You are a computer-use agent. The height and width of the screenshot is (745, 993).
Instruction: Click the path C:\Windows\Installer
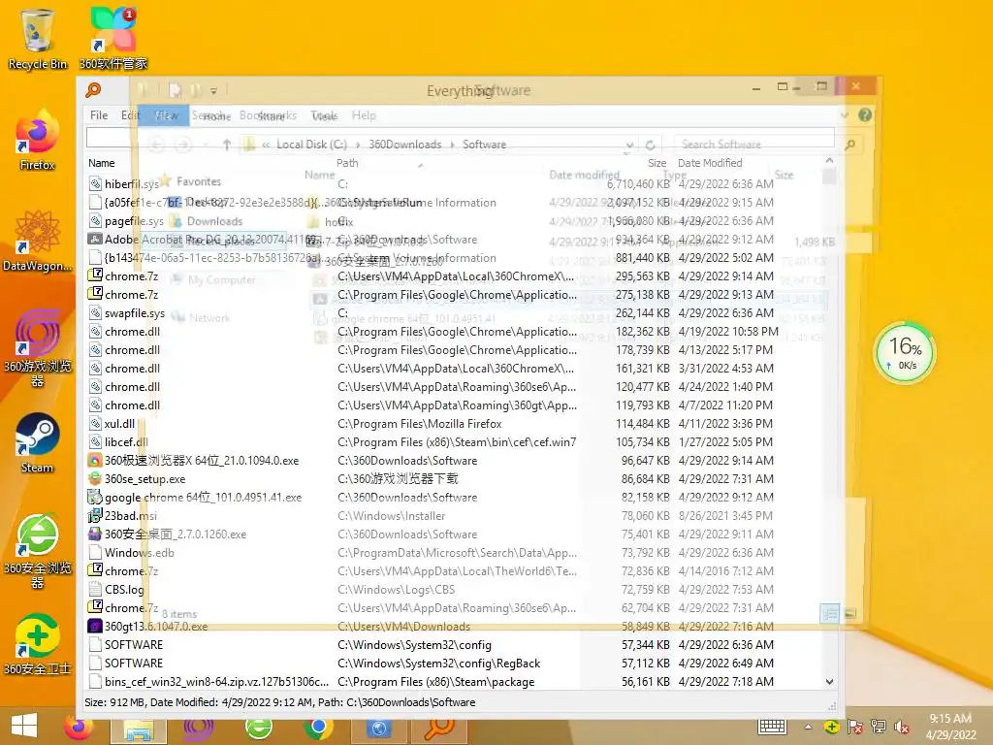coord(392,516)
